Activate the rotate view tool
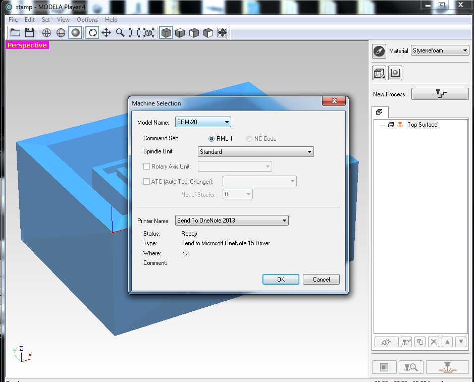The height and width of the screenshot is (382, 474). (92, 33)
